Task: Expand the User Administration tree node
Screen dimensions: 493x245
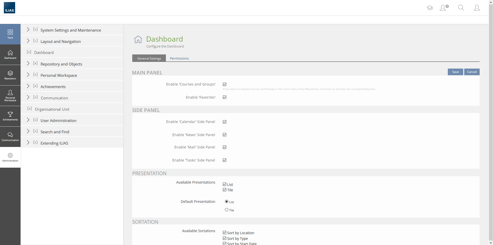Action: [x=28, y=120]
